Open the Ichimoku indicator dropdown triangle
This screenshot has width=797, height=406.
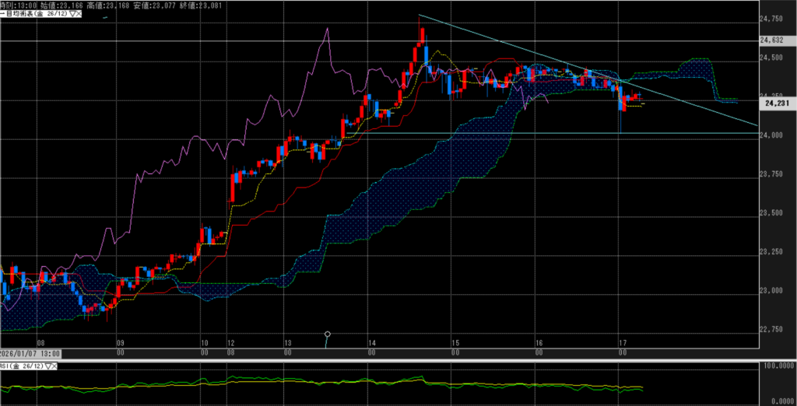[x=72, y=13]
